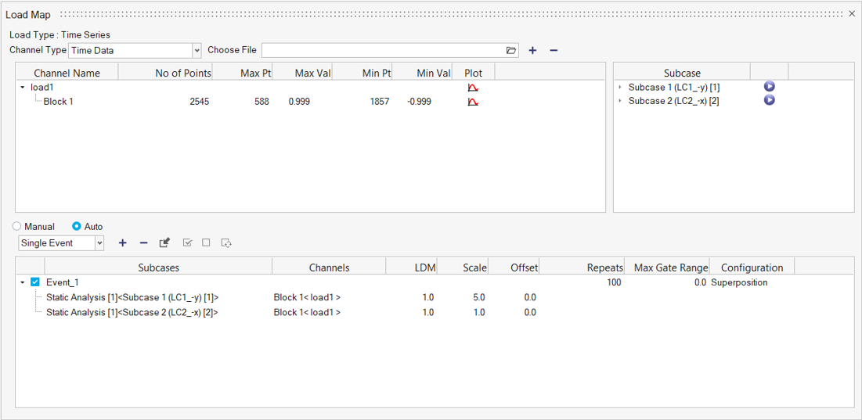862x420 pixels.
Task: Delete the event with the minus icon
Action: tap(143, 242)
